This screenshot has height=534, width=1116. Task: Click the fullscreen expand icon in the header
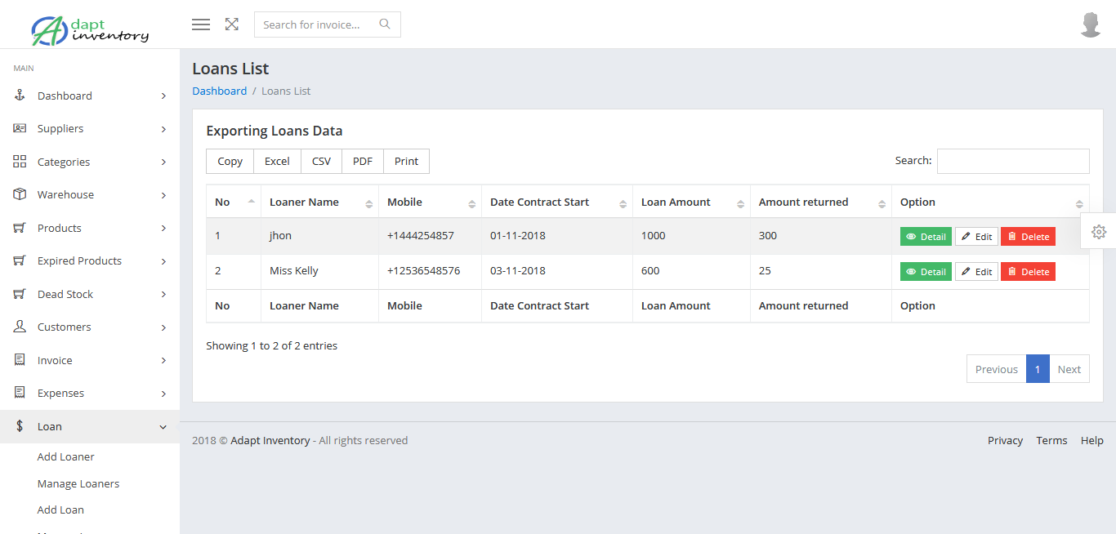pos(231,24)
